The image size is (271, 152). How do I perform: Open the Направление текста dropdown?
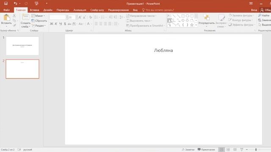(x=141, y=16)
